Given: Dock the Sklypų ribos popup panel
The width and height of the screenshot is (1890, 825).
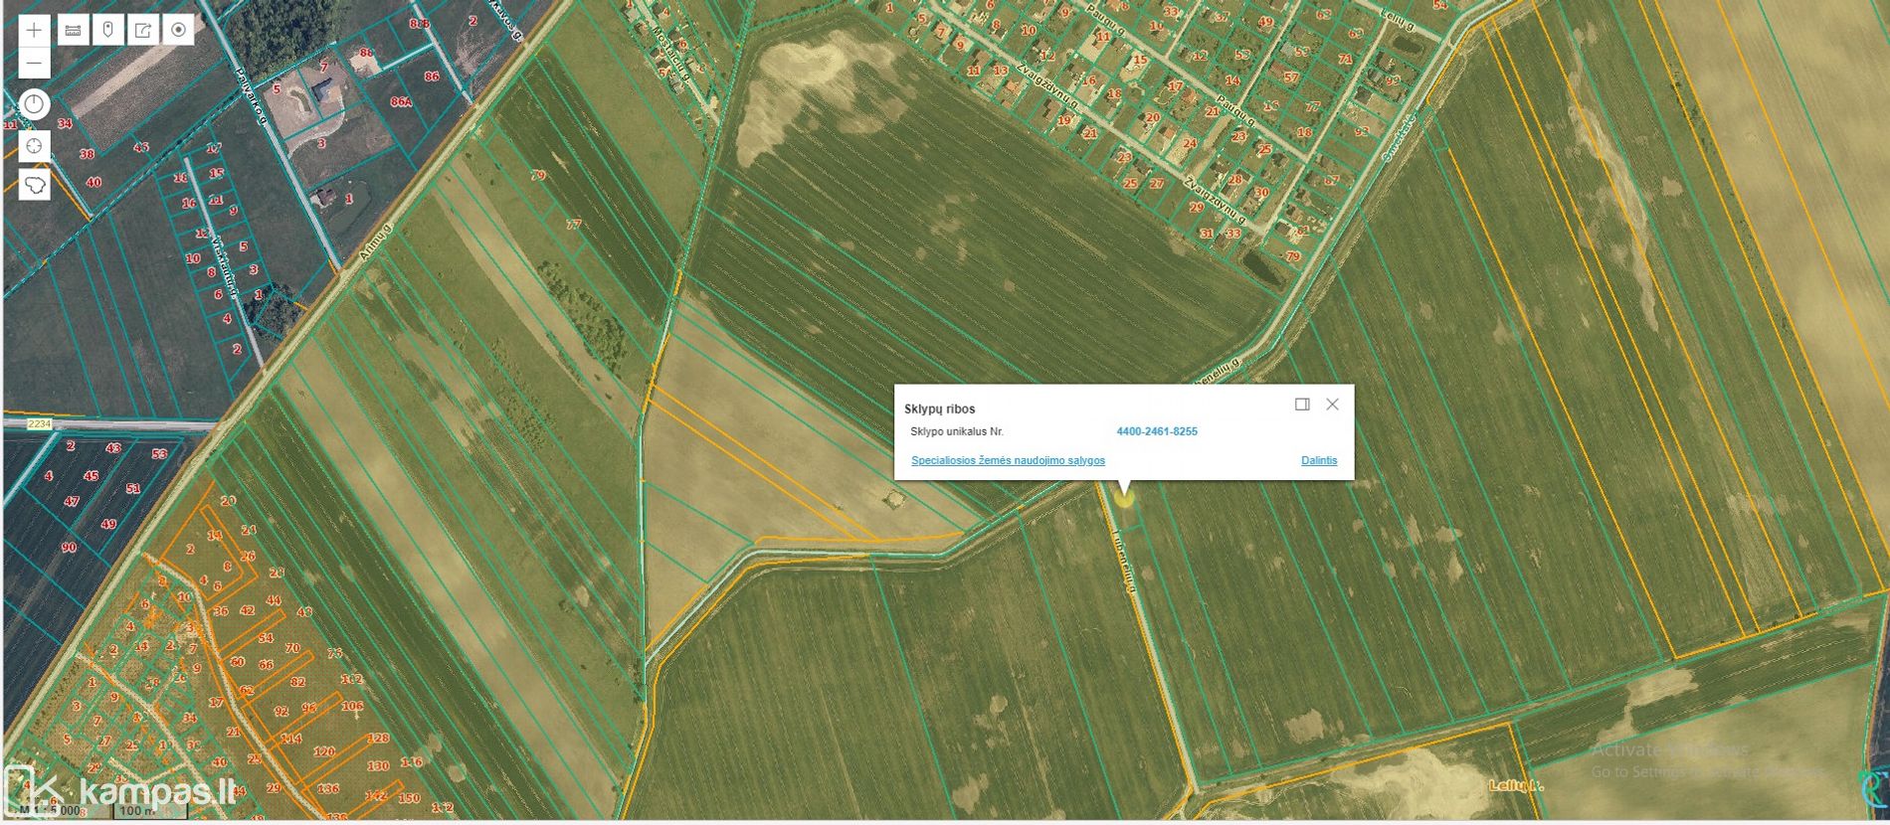Looking at the screenshot, I should (x=1302, y=405).
